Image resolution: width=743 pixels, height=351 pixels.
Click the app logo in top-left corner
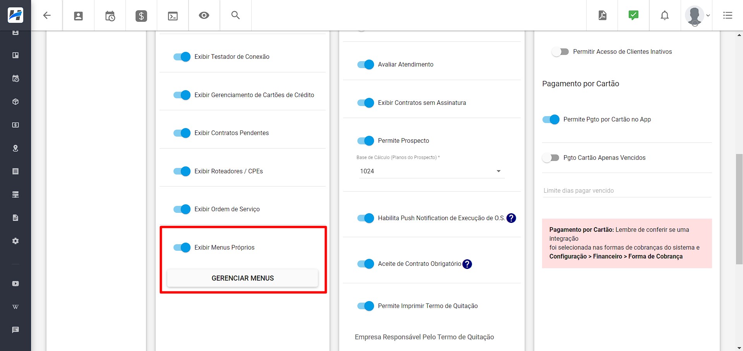pyautogui.click(x=15, y=15)
